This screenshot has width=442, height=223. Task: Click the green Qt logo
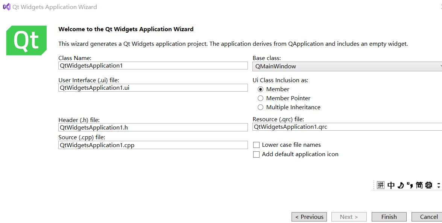26,41
